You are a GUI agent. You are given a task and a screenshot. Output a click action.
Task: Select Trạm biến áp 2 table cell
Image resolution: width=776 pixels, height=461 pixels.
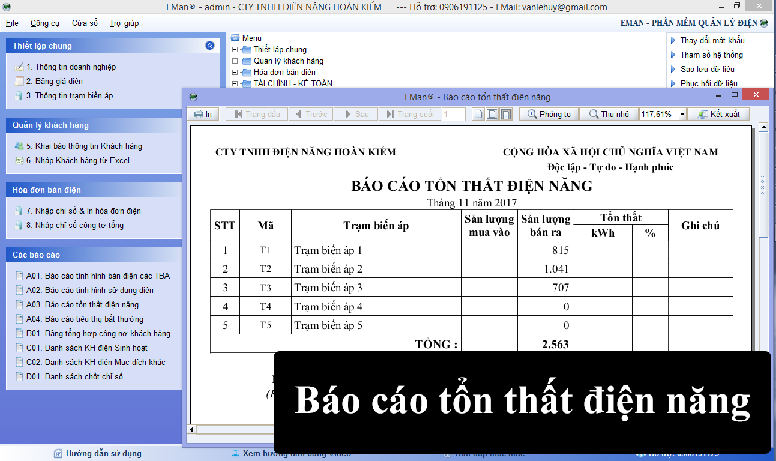[x=376, y=269]
